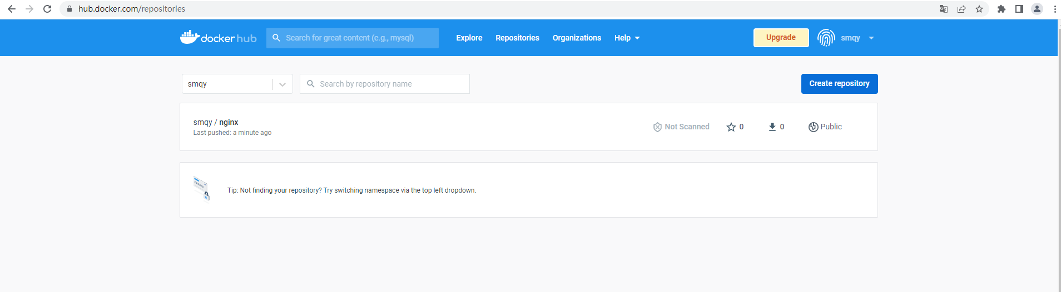
Task: Expand the smqy namespace dropdown
Action: pos(282,84)
